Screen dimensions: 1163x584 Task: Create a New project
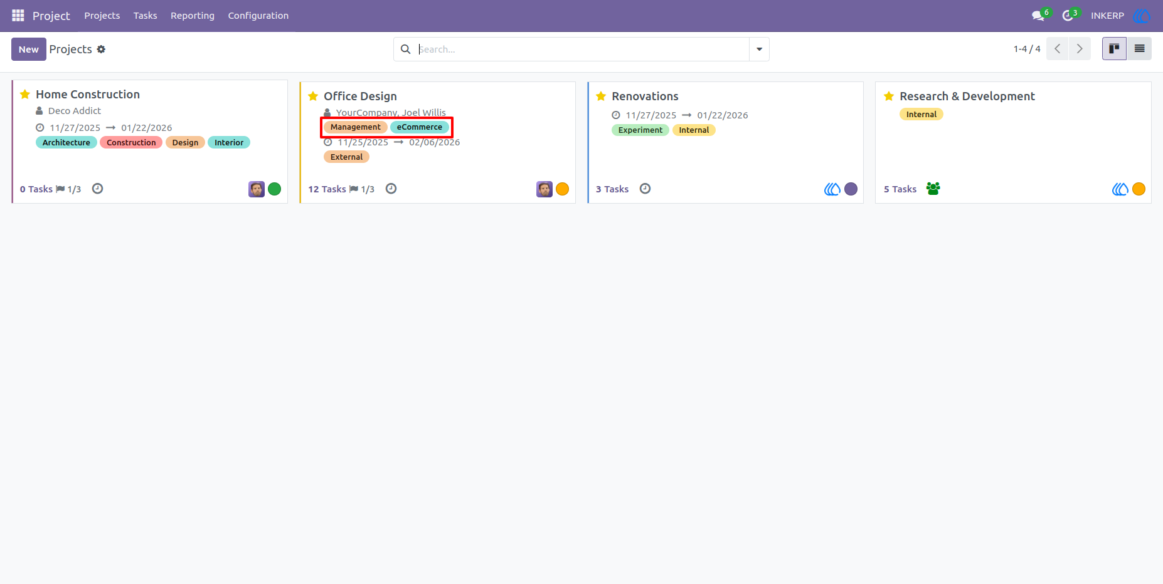pyautogui.click(x=29, y=49)
